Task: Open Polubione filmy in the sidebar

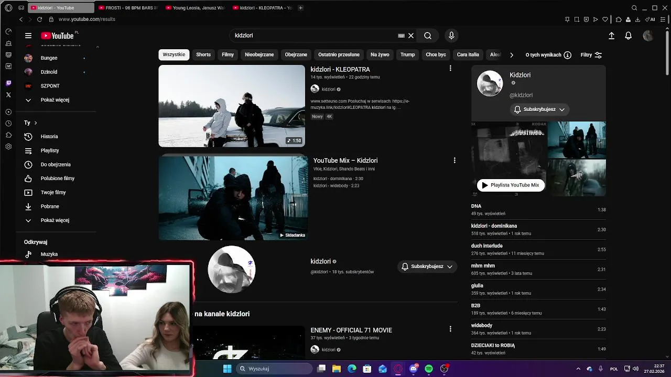Action: point(57,178)
